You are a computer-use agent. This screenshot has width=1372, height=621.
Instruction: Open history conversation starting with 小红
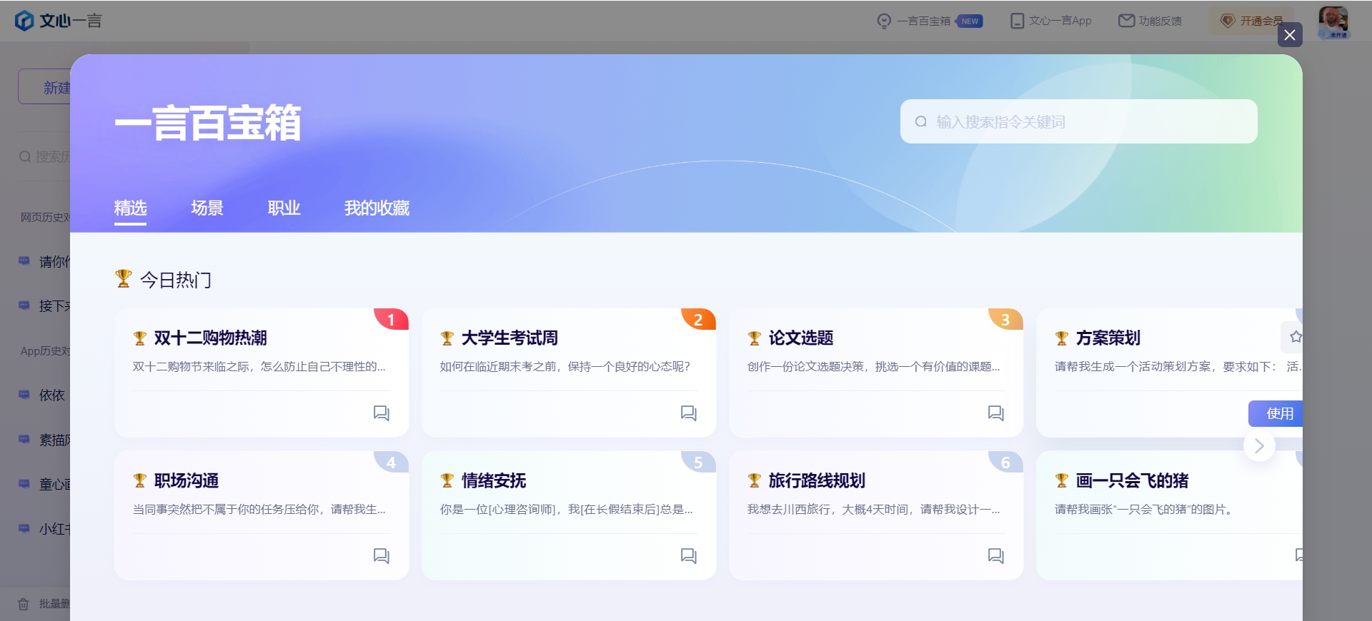pos(44,529)
